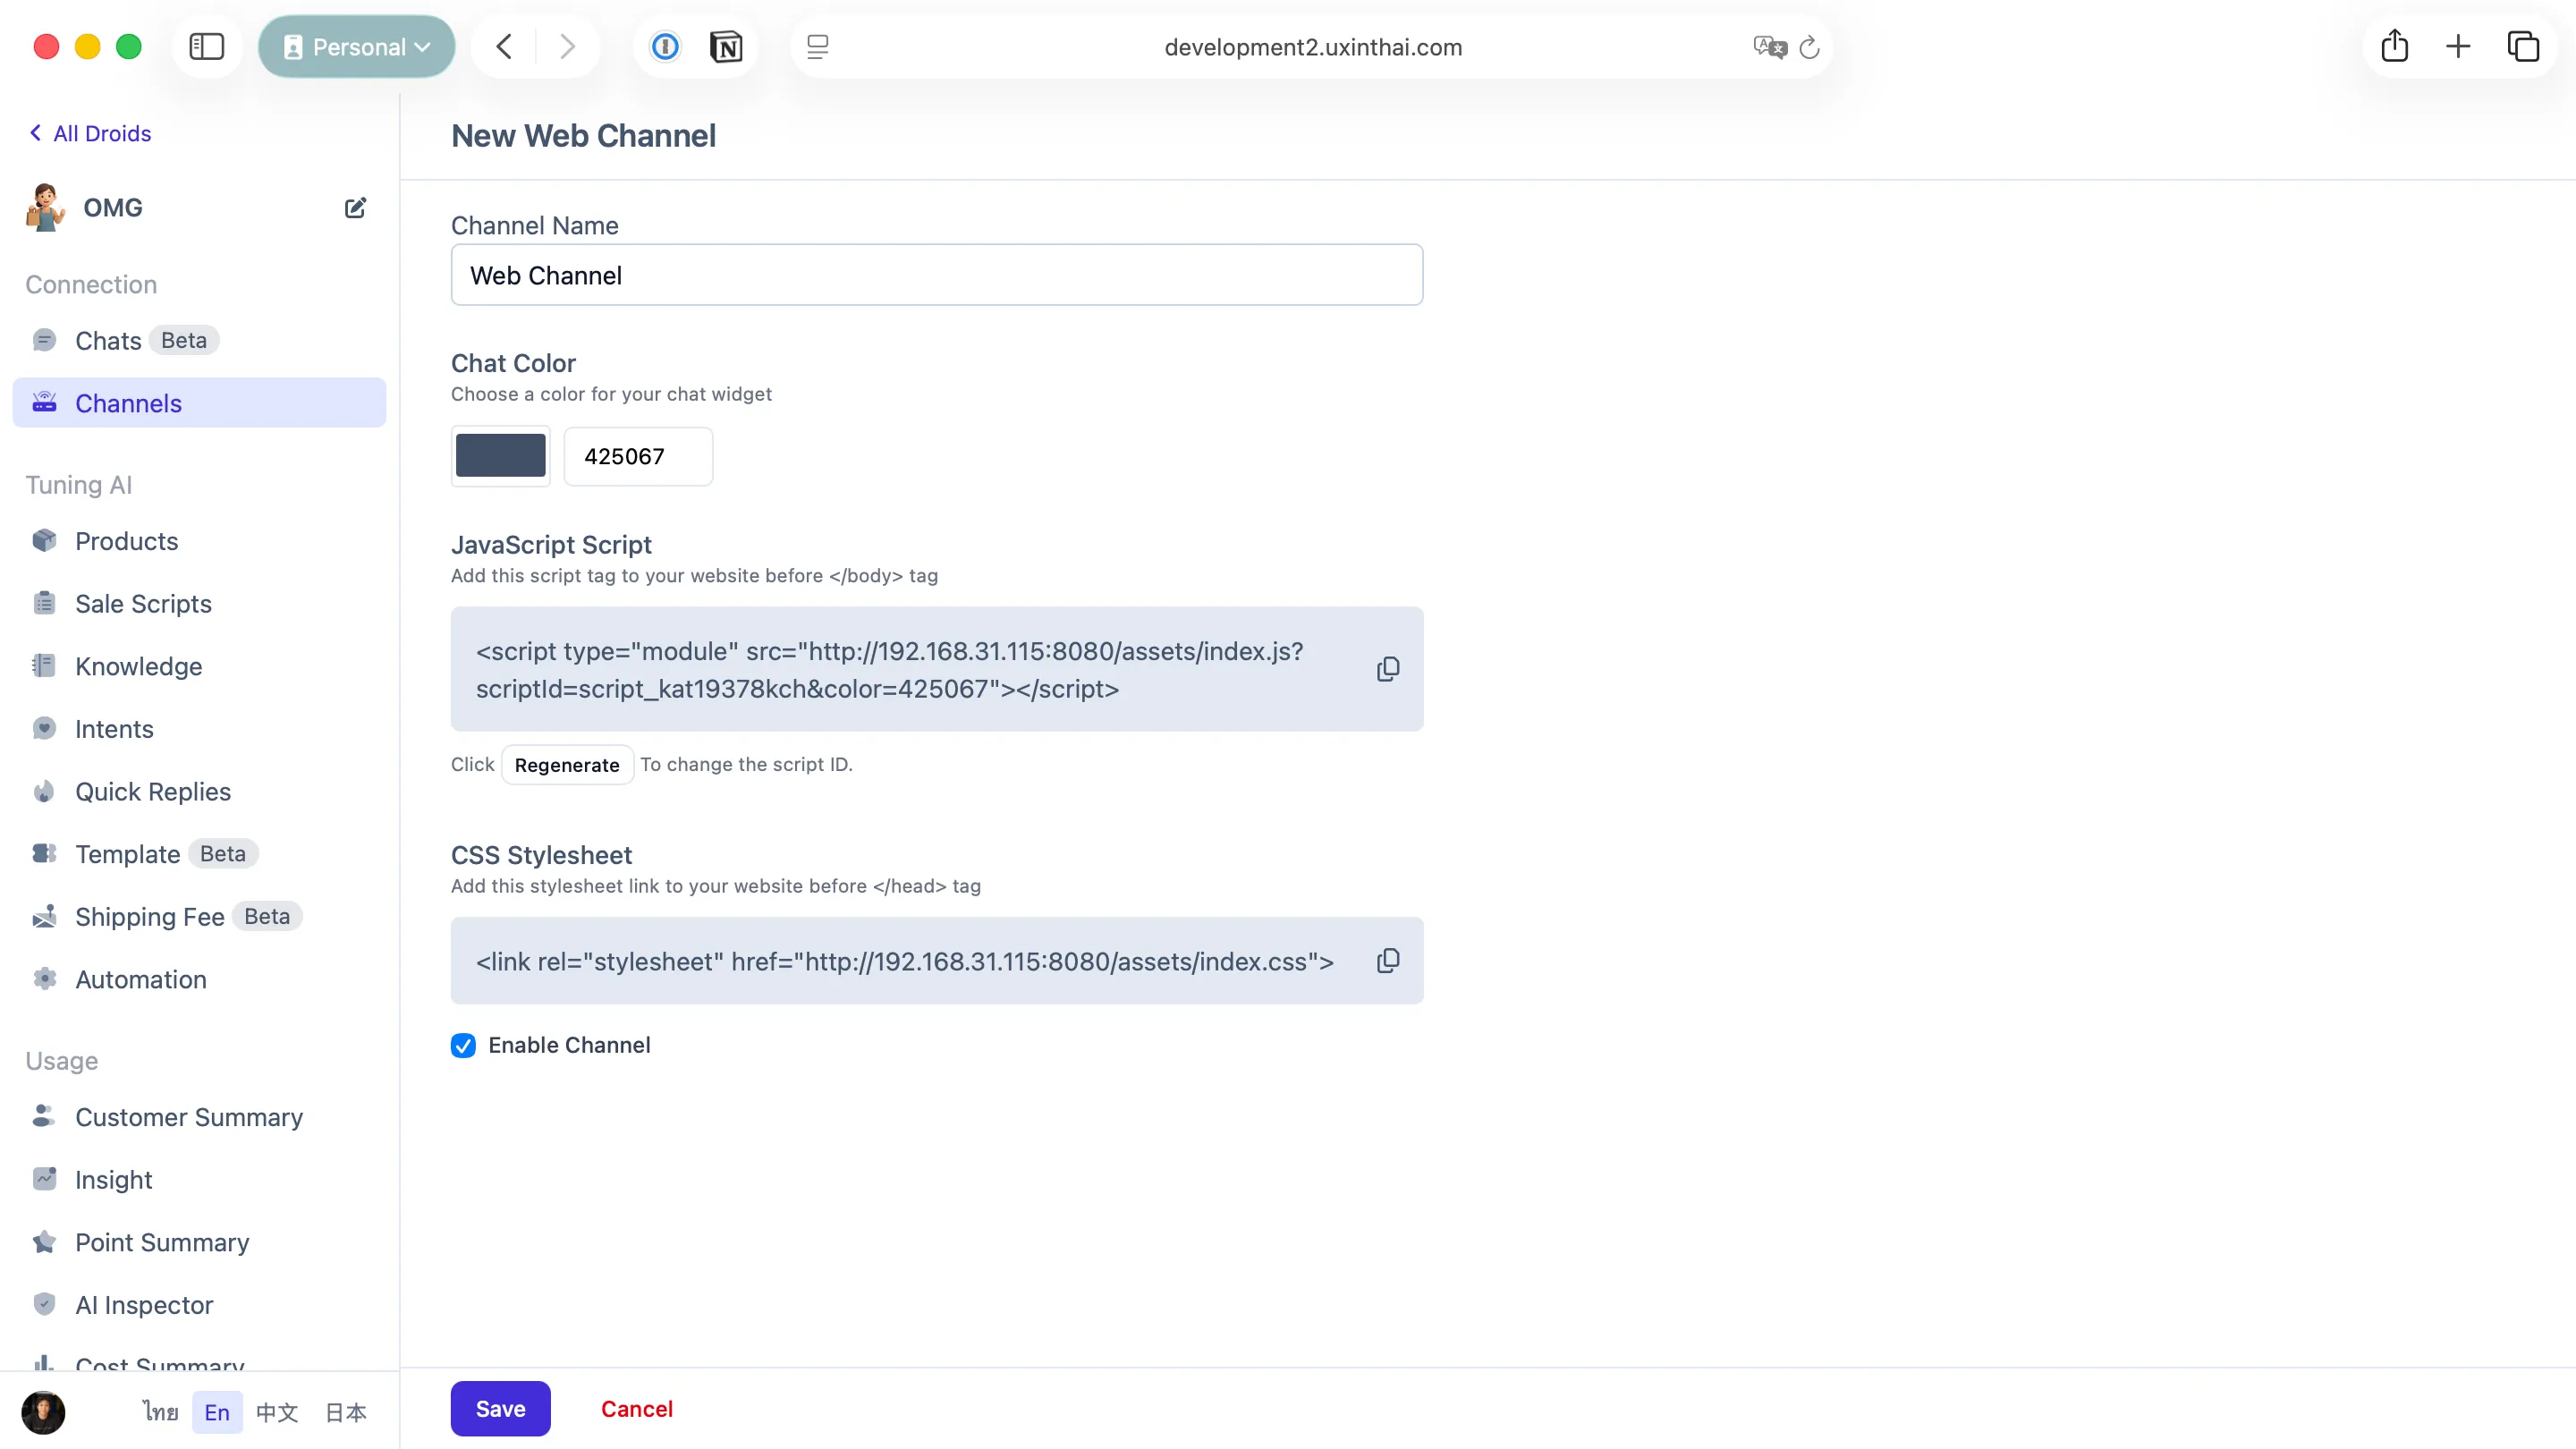Save the new web channel
The height and width of the screenshot is (1449, 2576).
[x=500, y=1408]
